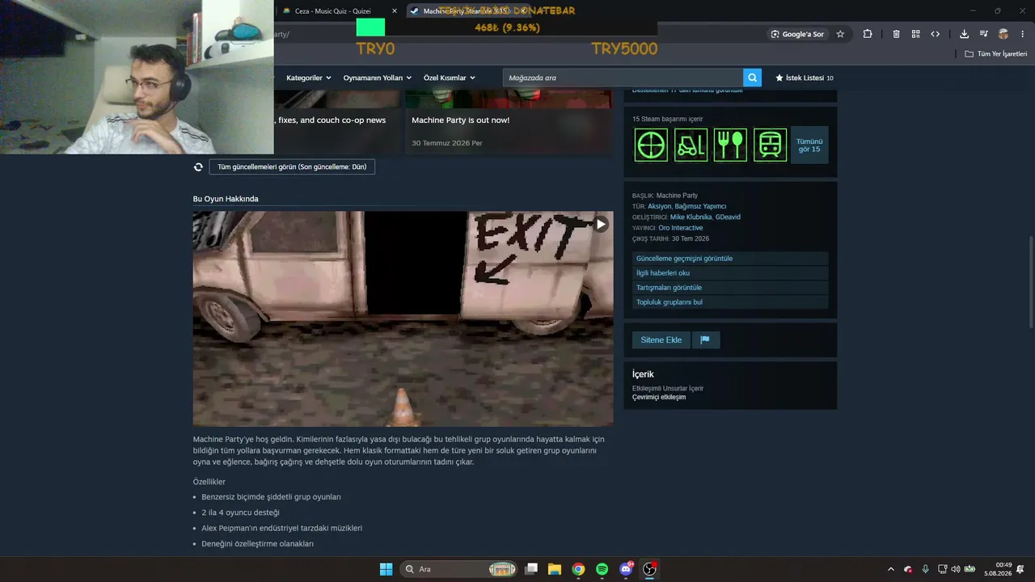Screen dimensions: 1035x582
Task: Click the Google'a Sor lens button
Action: tap(797, 34)
